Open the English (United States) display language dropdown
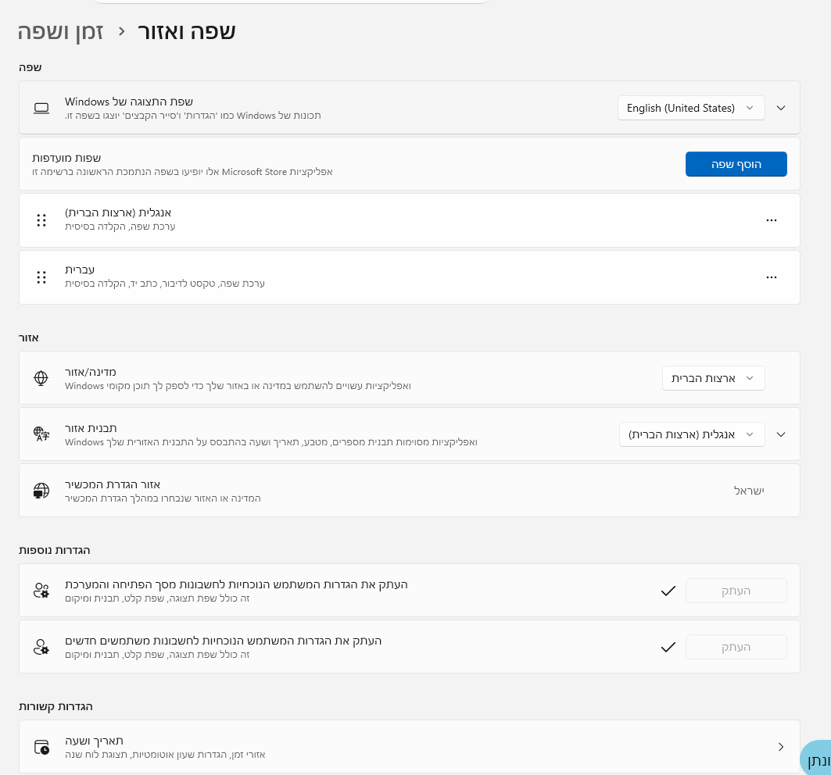 691,108
